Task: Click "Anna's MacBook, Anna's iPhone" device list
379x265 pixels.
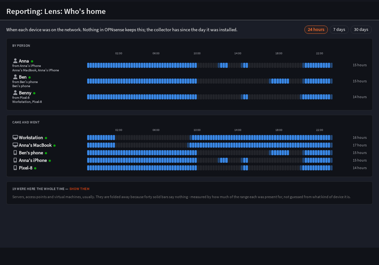Action: [36, 70]
